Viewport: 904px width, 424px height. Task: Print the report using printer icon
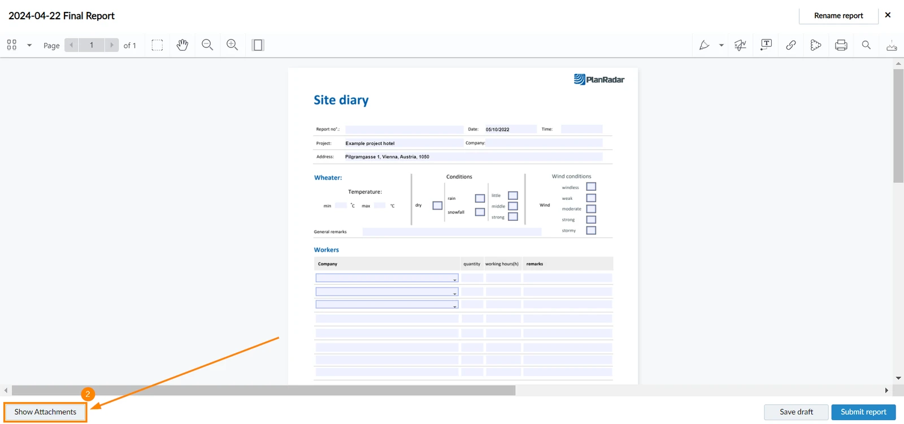pyautogui.click(x=841, y=45)
